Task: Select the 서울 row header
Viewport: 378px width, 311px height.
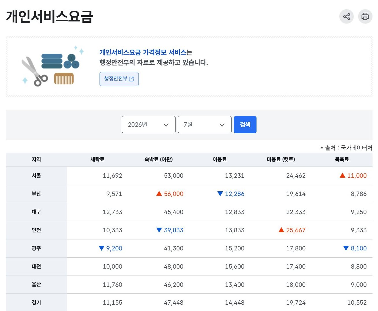Action: point(36,176)
